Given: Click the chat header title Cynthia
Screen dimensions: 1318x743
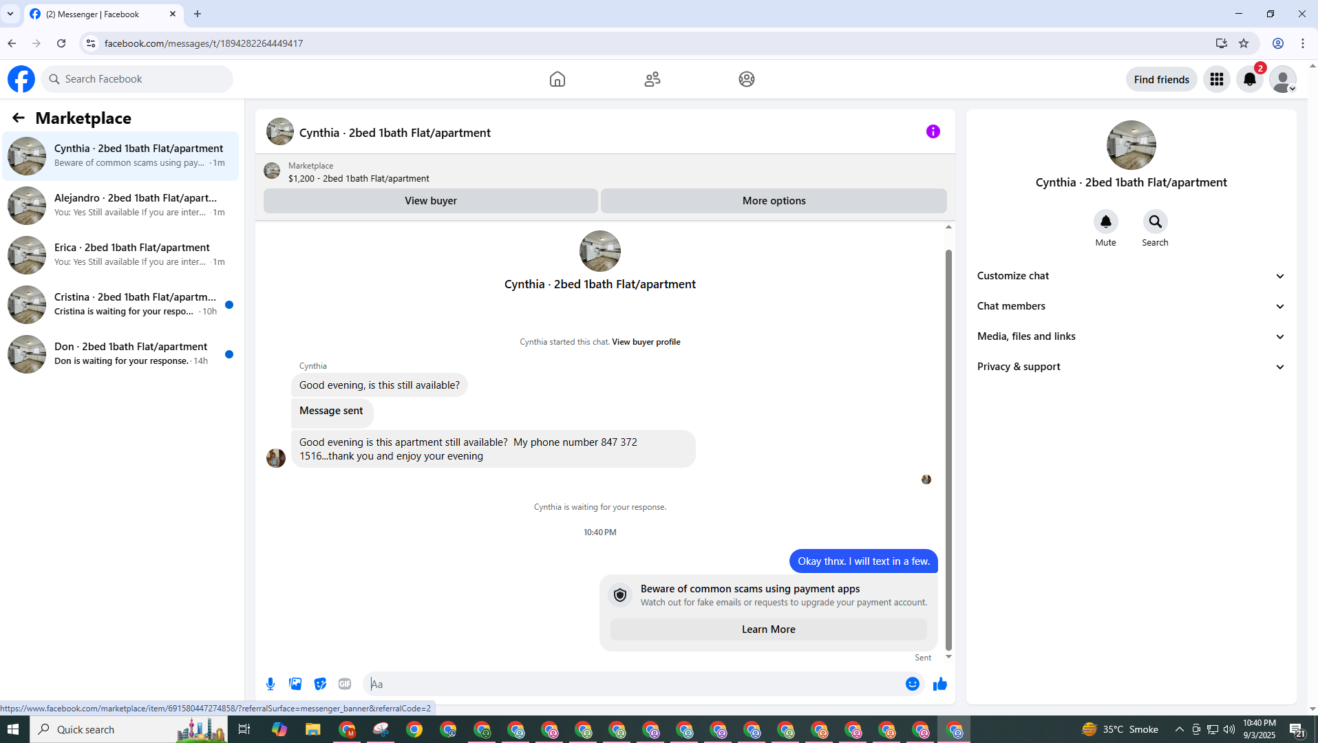Looking at the screenshot, I should (x=395, y=133).
